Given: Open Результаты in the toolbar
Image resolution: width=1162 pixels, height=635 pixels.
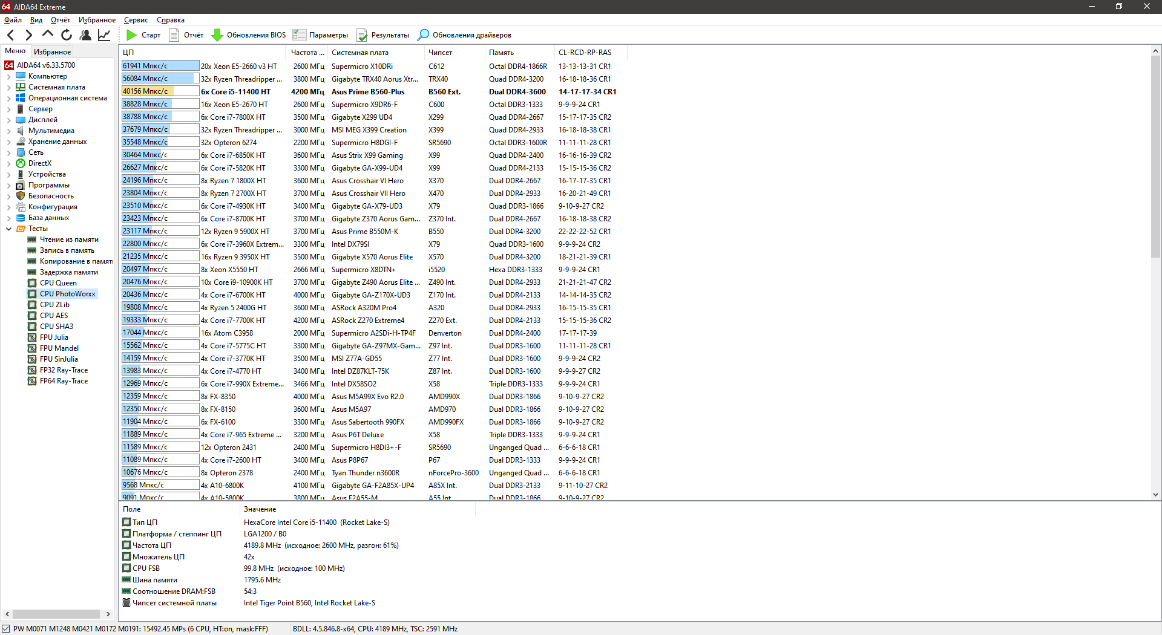Looking at the screenshot, I should coord(383,35).
